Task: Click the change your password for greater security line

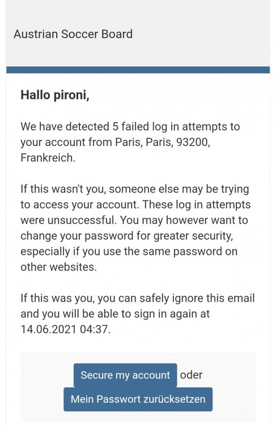Action: 126,236
